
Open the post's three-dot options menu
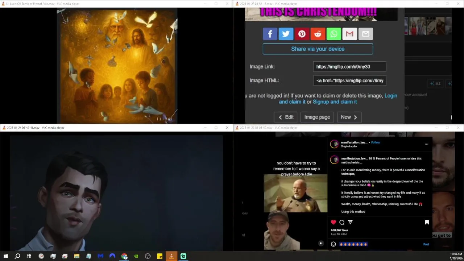tap(426, 144)
